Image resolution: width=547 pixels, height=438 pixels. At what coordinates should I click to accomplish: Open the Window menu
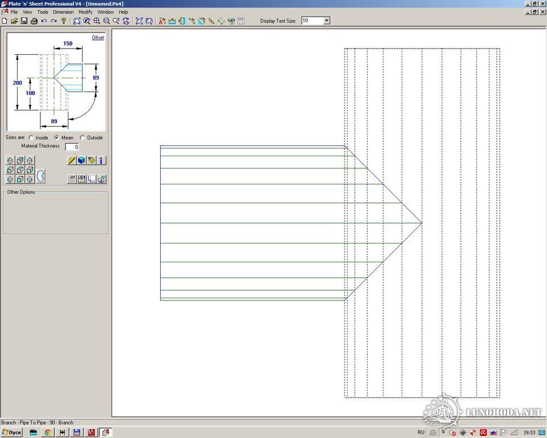106,12
